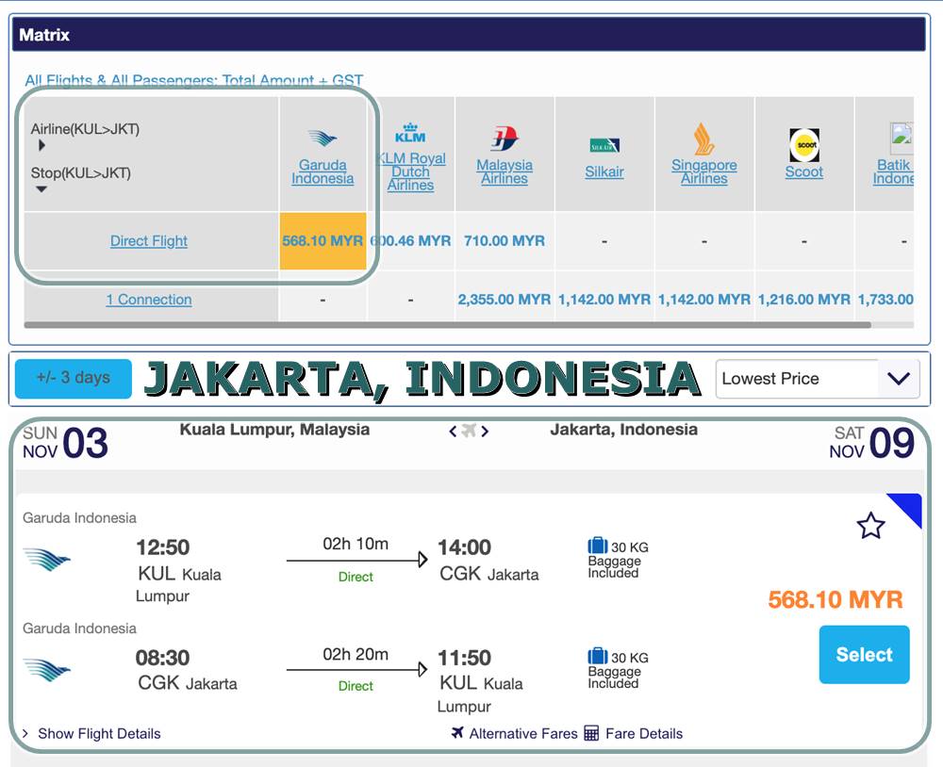Select Silkair 1,142.00 MYR connection fare
The width and height of the screenshot is (943, 767).
[604, 300]
